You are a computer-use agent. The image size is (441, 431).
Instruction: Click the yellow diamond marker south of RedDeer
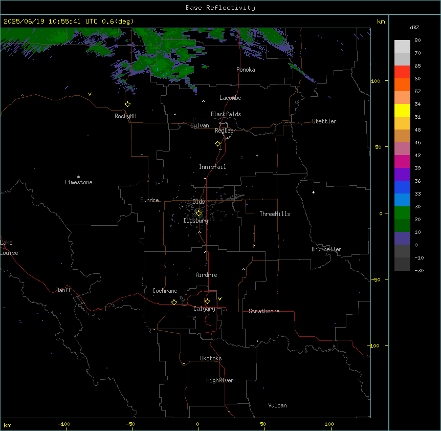tap(218, 144)
